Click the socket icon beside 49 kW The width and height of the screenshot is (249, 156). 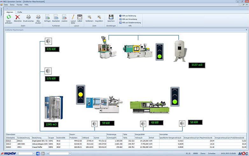143,124
